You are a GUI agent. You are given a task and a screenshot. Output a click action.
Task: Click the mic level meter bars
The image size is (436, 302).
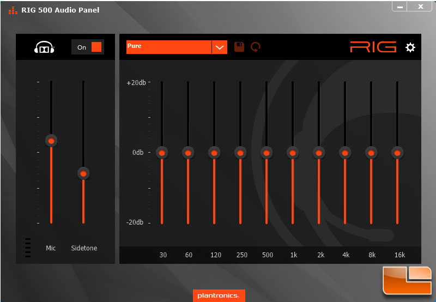28,247
